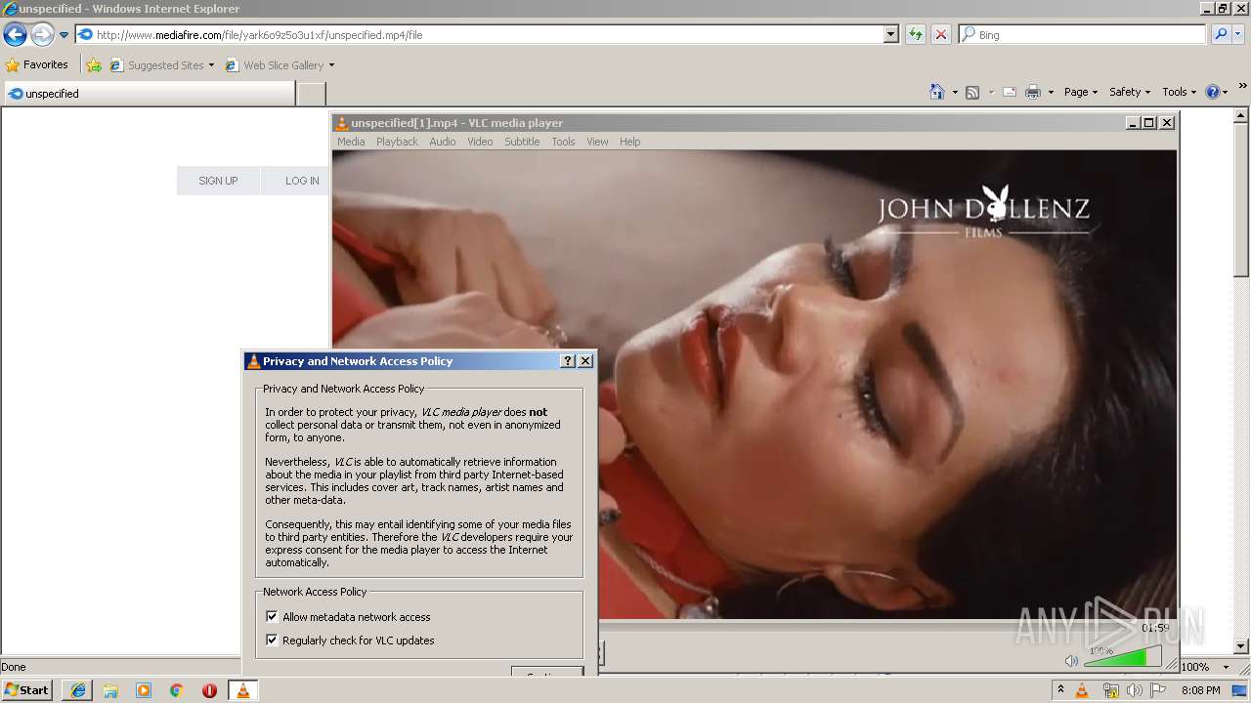
Task: Click the VLC volume slider
Action: [1122, 657]
